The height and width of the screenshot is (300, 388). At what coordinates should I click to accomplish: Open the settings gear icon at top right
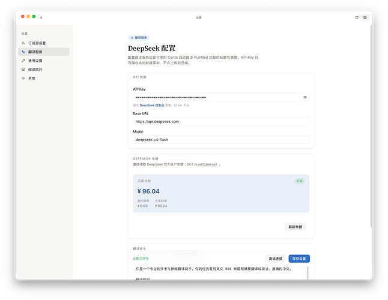365,17
